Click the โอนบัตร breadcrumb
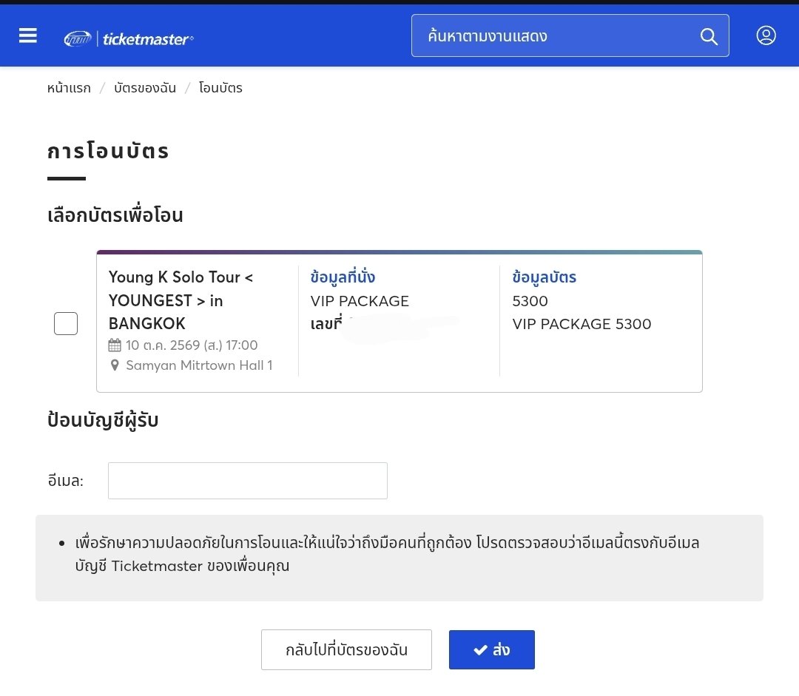 pos(220,88)
